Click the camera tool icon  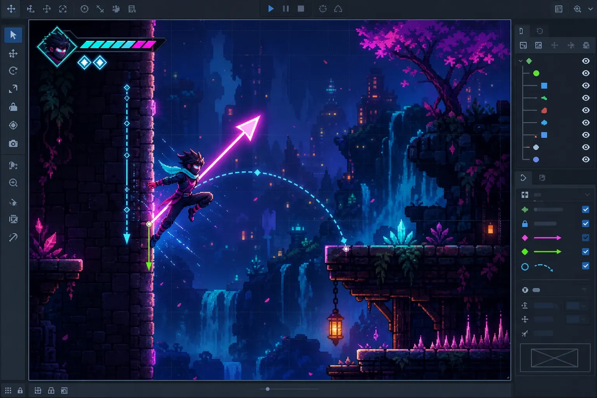[13, 143]
